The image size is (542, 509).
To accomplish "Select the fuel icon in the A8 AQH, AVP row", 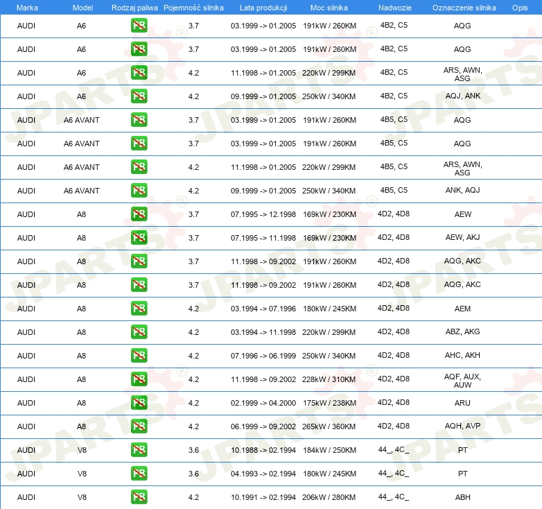I will 139,426.
